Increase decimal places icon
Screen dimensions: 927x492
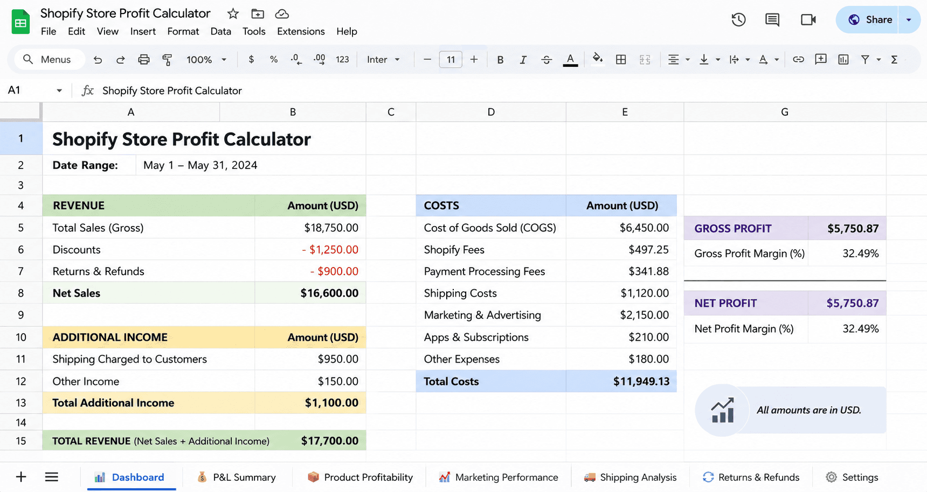tap(319, 60)
